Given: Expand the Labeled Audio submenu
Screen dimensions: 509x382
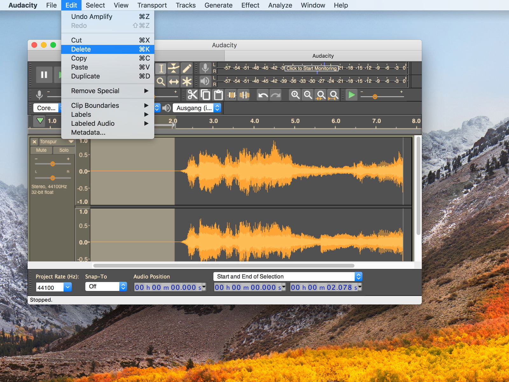Looking at the screenshot, I should (108, 123).
